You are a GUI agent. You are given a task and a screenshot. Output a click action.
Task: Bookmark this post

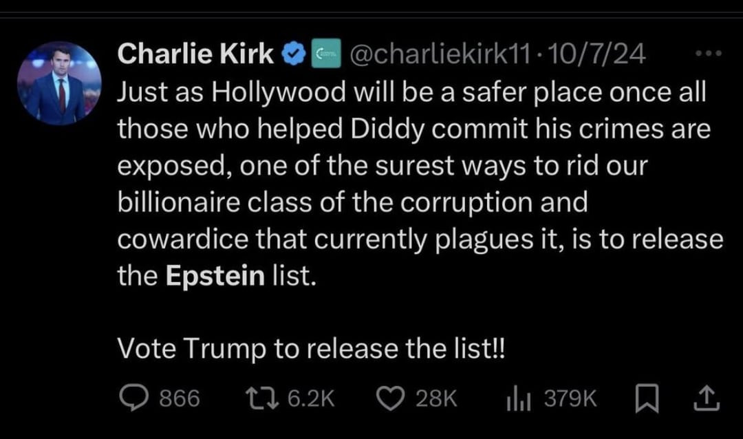[x=647, y=398]
